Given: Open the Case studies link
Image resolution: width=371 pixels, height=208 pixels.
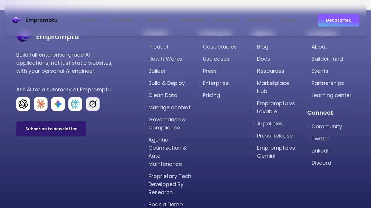Looking at the screenshot, I should click(x=220, y=47).
